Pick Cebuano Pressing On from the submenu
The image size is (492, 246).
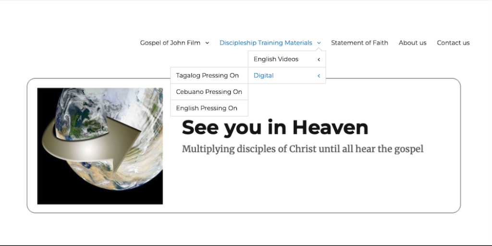point(209,92)
